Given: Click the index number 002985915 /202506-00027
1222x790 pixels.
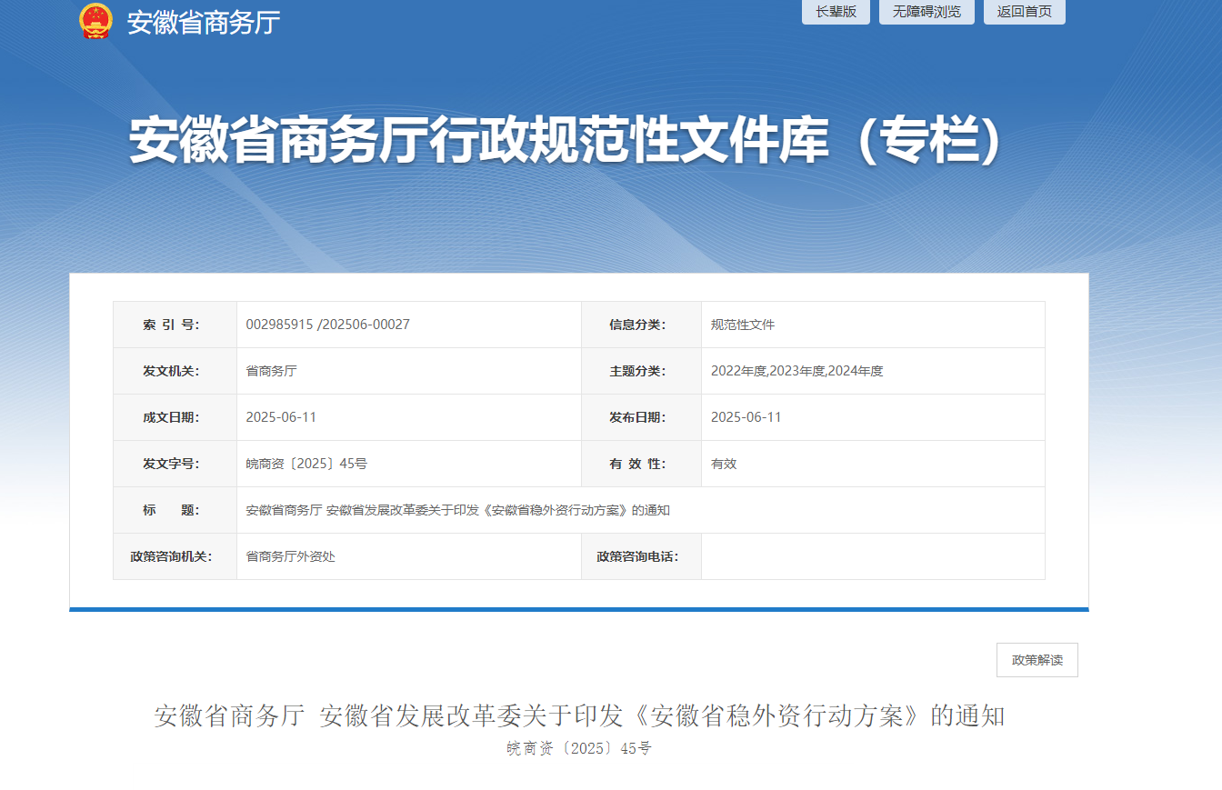Looking at the screenshot, I should (327, 325).
